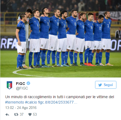
Task: Click the player wearing number 3 in photo
Action: click(x=107, y=38)
